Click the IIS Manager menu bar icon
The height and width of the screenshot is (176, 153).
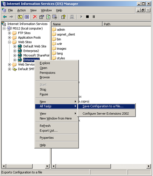(x=4, y=10)
